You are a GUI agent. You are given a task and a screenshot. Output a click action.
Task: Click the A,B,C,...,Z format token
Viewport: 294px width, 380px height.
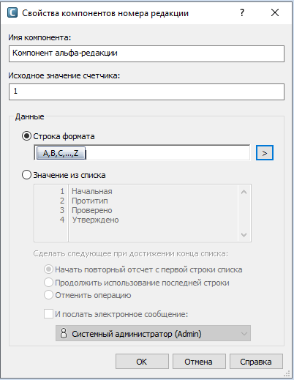click(61, 153)
